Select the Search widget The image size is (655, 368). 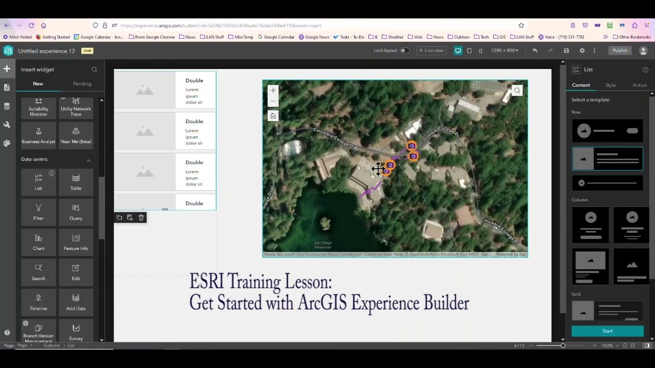click(38, 272)
